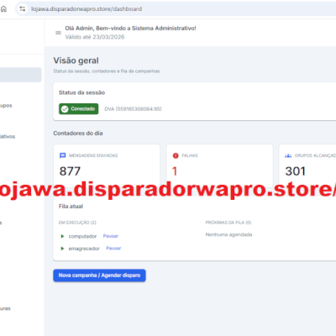Open site information icon in address bar

pos(23,9)
